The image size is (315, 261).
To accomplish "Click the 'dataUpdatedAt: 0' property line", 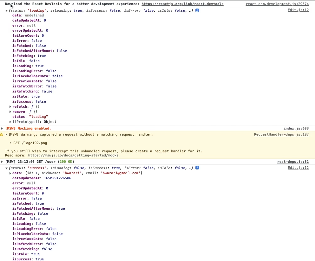I will pyautogui.click(x=29, y=20).
